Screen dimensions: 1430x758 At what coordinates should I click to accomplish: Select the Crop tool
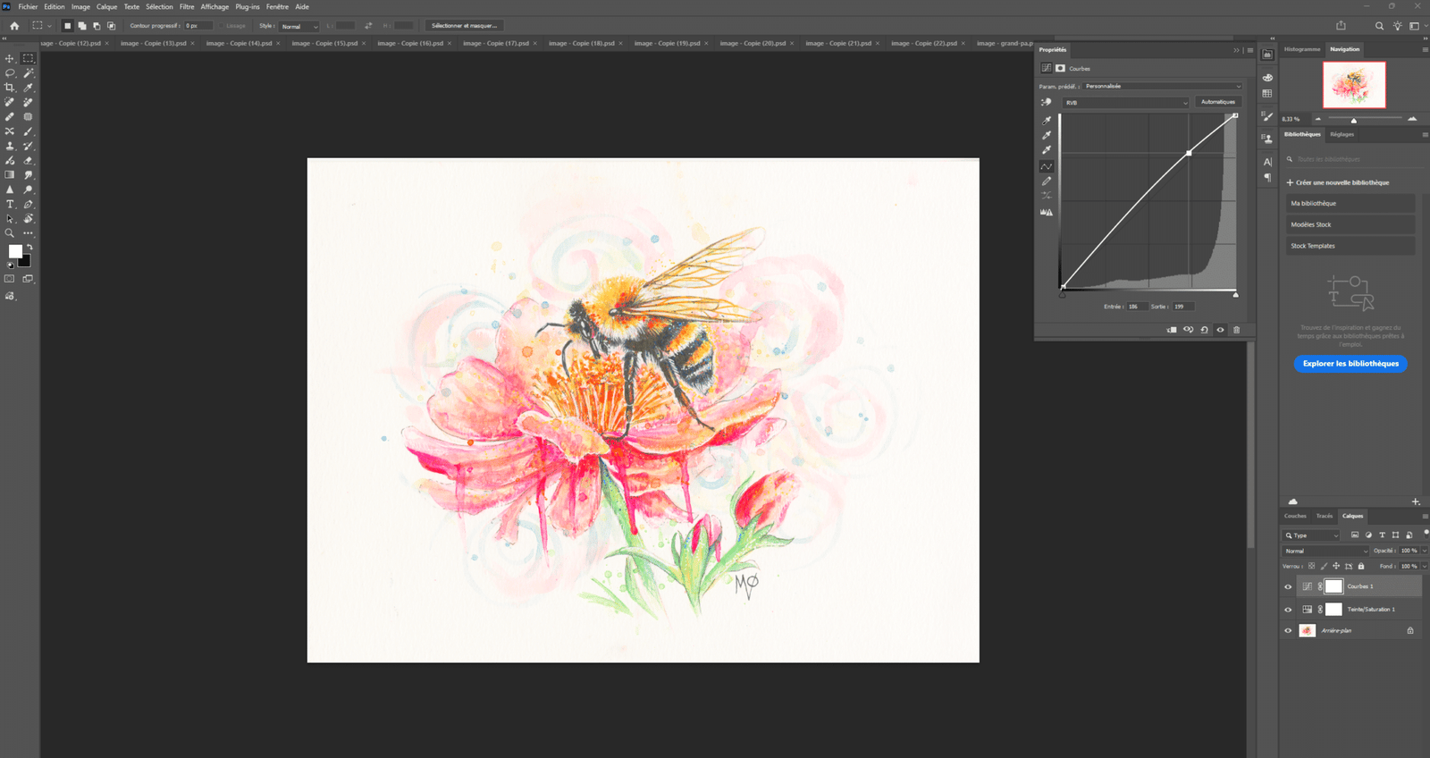[x=10, y=88]
